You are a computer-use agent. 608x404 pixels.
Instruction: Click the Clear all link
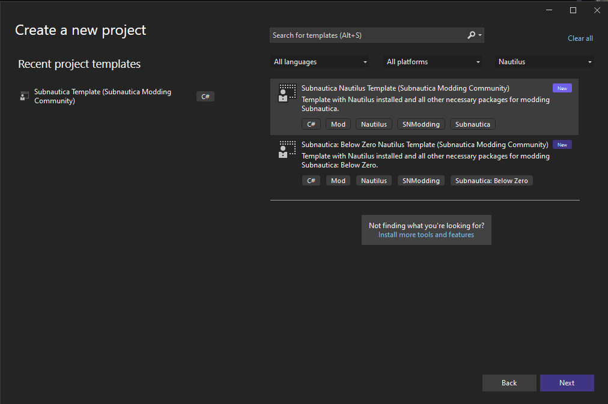(x=580, y=38)
